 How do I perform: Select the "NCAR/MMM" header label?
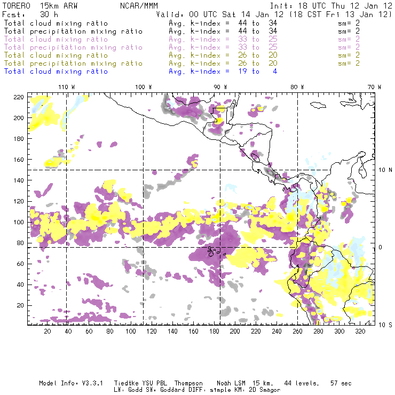point(139,6)
